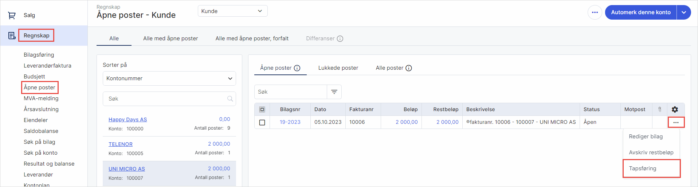Switch to the Lukkede poster tab
698x187 pixels.
click(338, 68)
